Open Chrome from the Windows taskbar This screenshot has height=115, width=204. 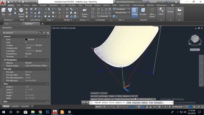pos(40,112)
